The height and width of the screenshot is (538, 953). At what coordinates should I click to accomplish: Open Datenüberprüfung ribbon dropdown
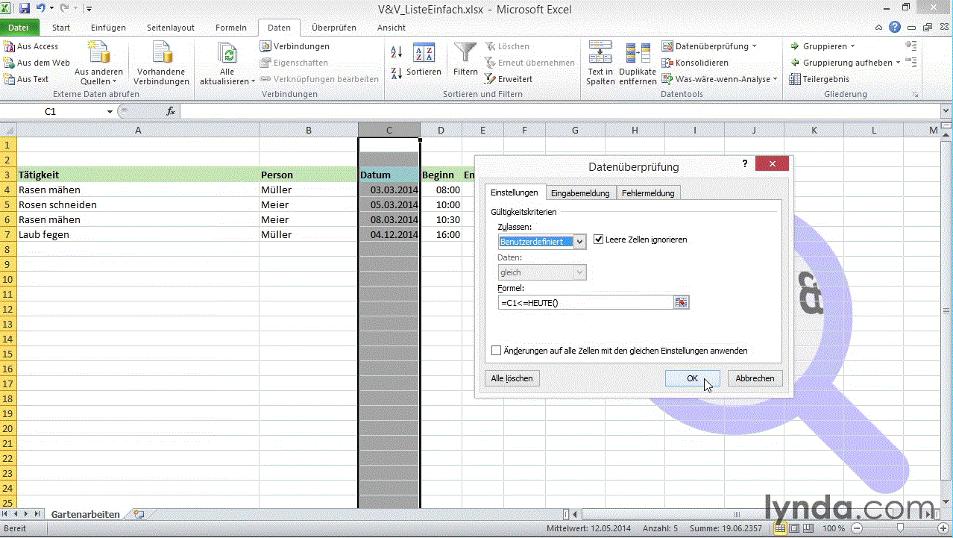tap(755, 46)
